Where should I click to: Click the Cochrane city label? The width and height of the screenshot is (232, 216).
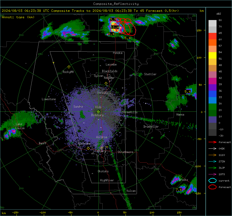tap(84, 144)
